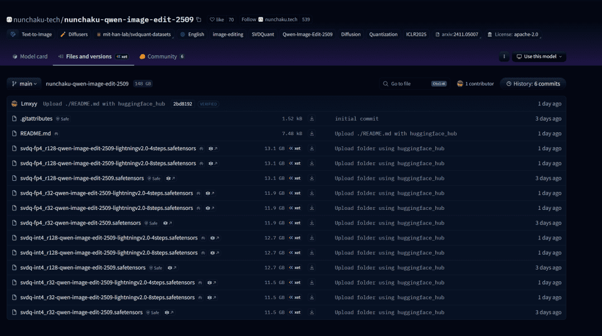The image size is (602, 336).
Task: Expand the main branch dropdown
Action: 25,84
